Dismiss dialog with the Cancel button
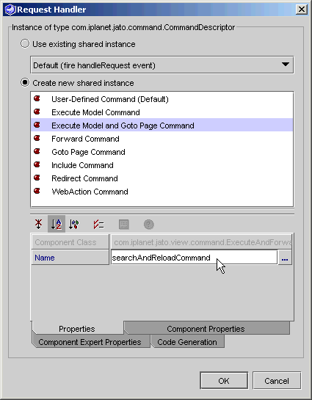The image size is (312, 400). pos(277,381)
